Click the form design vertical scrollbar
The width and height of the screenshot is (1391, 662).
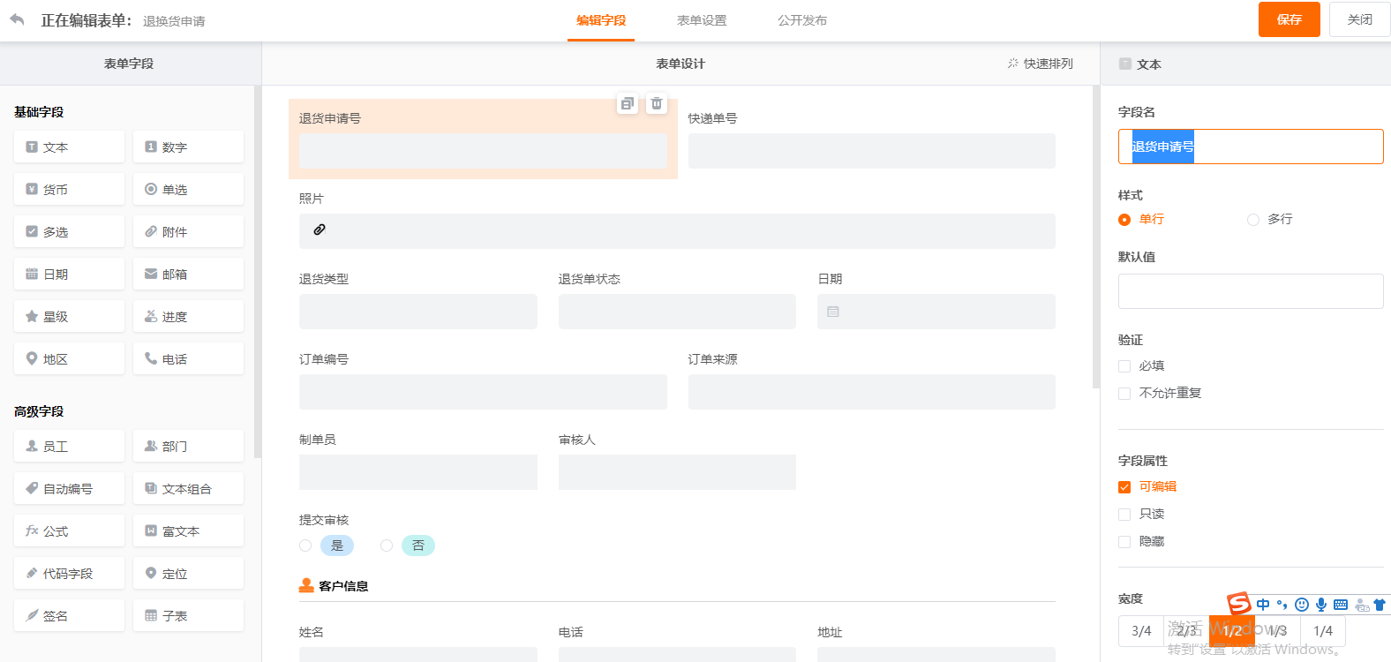(1096, 237)
